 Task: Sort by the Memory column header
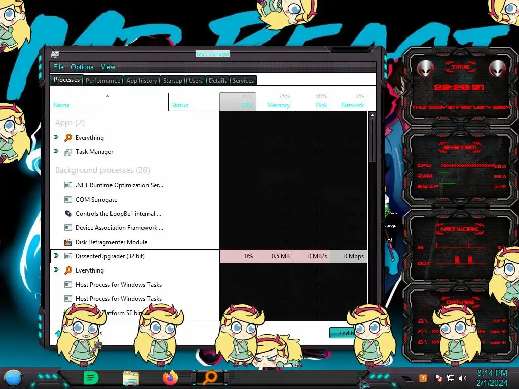click(275, 102)
